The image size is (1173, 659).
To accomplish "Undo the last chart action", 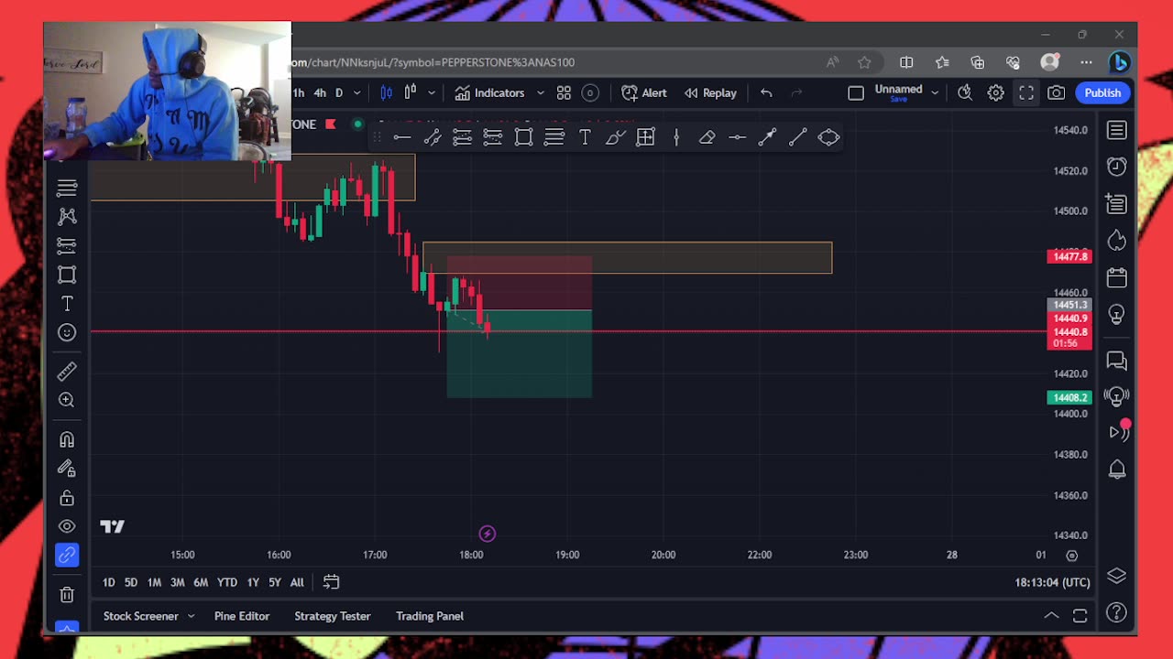I will (766, 92).
